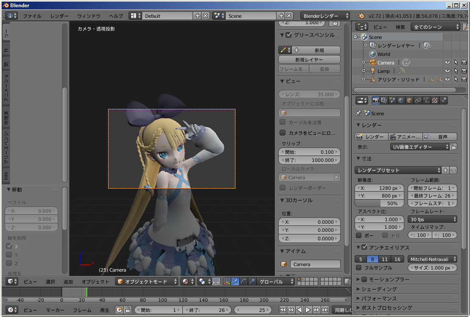This screenshot has width=470, height=317.
Task: Open the 全てのシーン outliner display dropdown
Action: (x=435, y=27)
